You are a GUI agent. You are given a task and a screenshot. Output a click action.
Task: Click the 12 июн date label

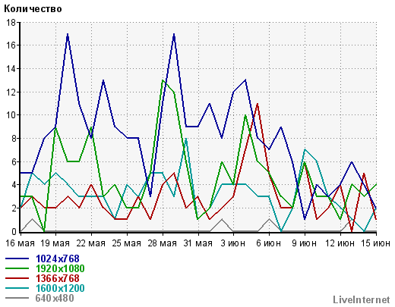340,243
